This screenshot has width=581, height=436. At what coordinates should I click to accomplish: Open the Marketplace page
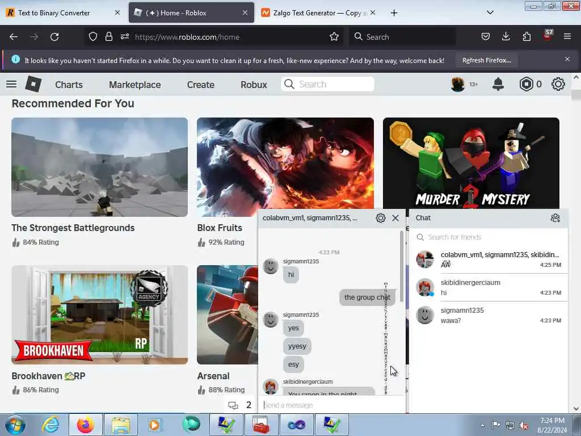click(x=135, y=85)
